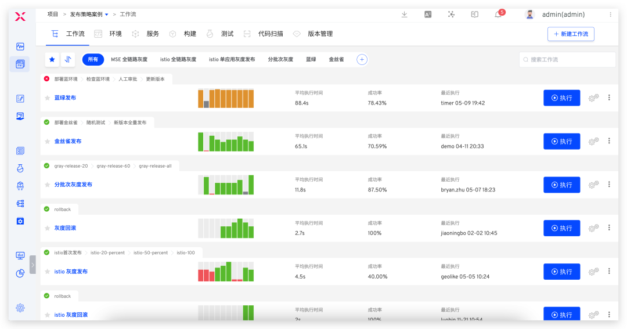Open settings gears for 金丝雀发布 workflow
This screenshot has width=627, height=329.
tap(594, 141)
